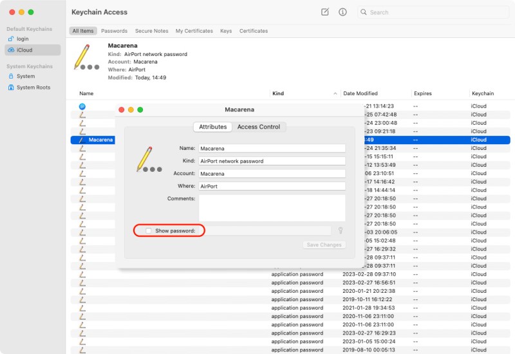Image resolution: width=515 pixels, height=354 pixels.
Task: Select the row modified 2019-08-10 00:05:13
Action: (x=290, y=349)
